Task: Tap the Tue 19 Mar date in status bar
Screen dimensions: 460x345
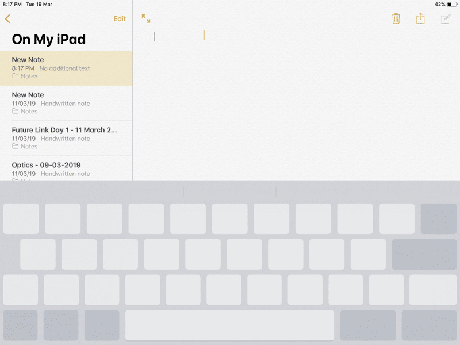Action: pyautogui.click(x=39, y=4)
